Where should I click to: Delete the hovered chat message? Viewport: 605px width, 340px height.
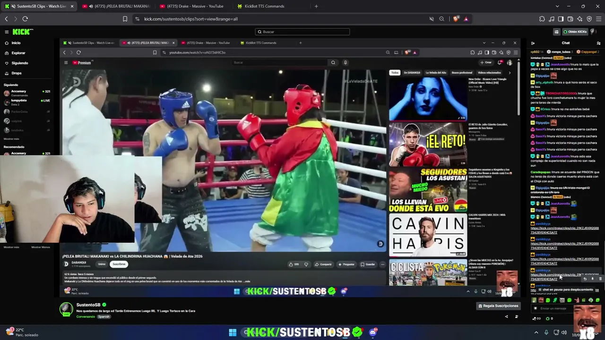coord(600,279)
